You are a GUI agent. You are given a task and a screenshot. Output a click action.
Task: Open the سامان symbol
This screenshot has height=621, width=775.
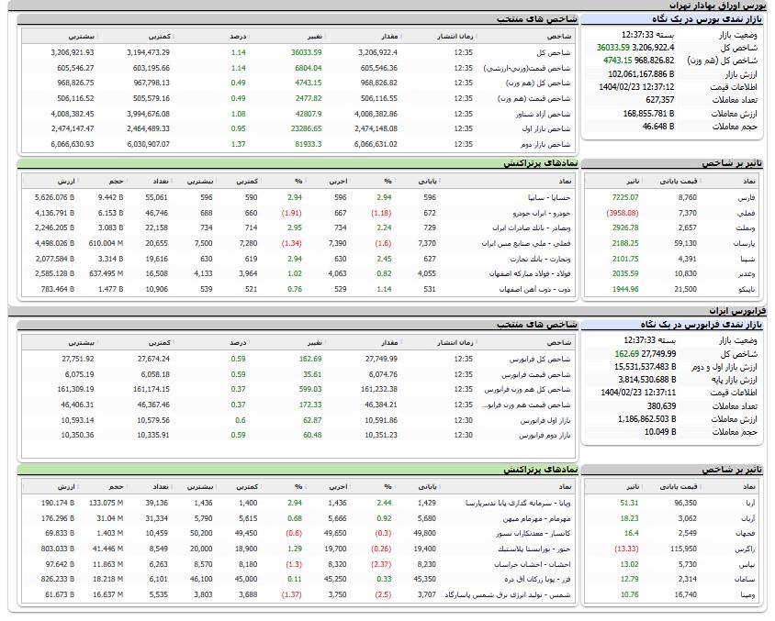point(745,579)
